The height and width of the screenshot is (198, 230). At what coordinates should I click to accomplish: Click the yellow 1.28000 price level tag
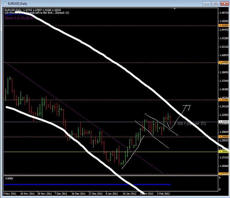tap(223, 151)
